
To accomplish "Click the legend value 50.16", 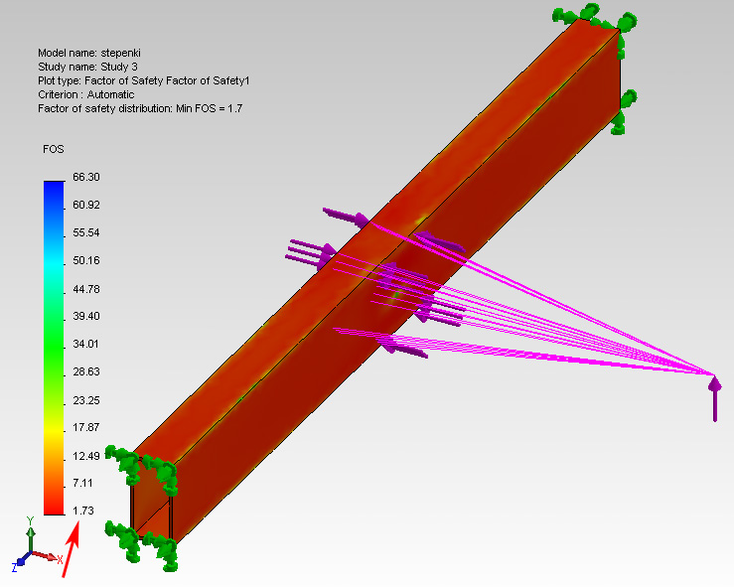I will pyautogui.click(x=86, y=260).
